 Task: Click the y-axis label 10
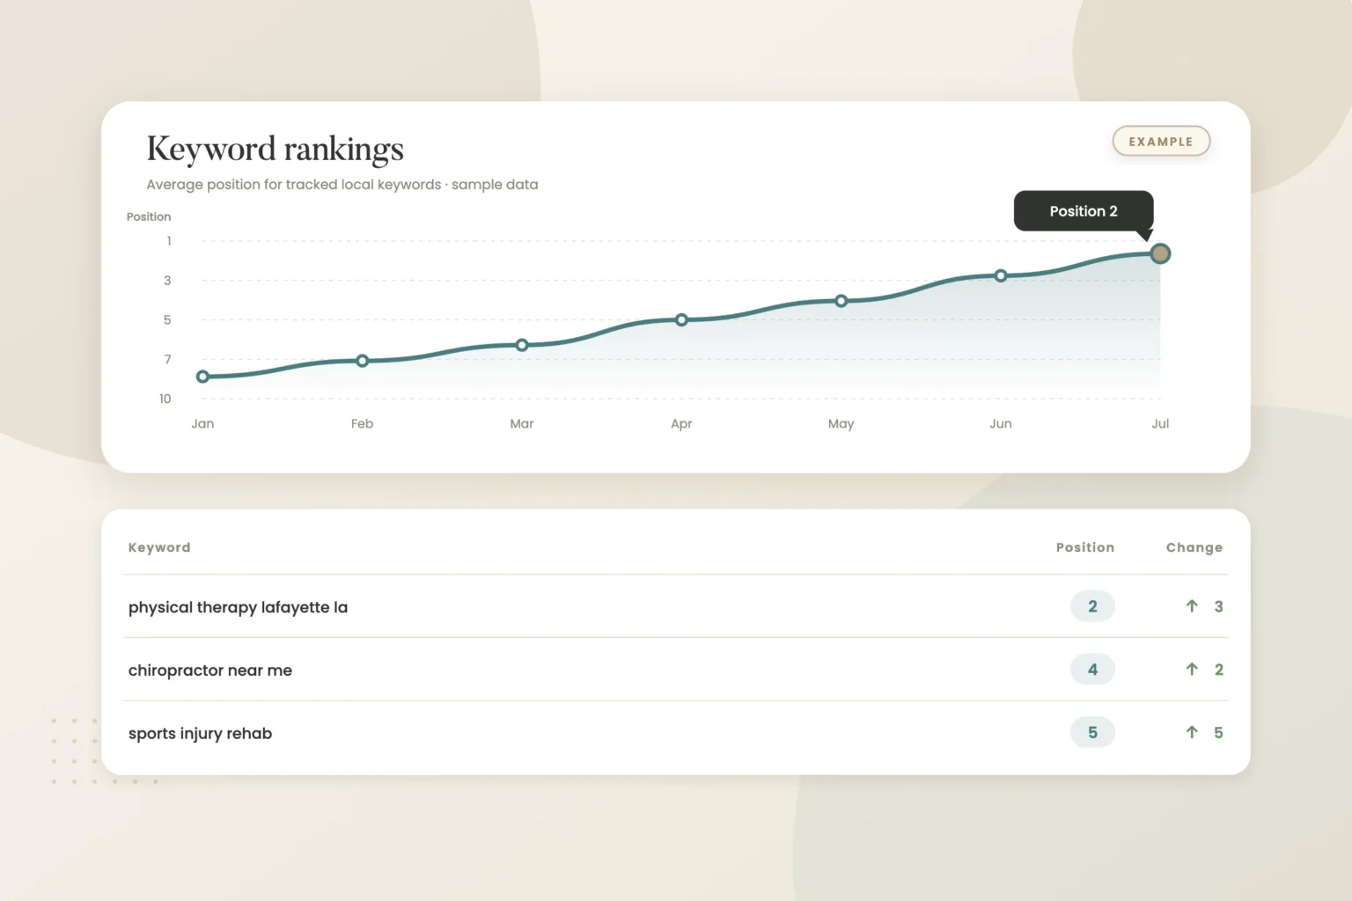click(165, 399)
